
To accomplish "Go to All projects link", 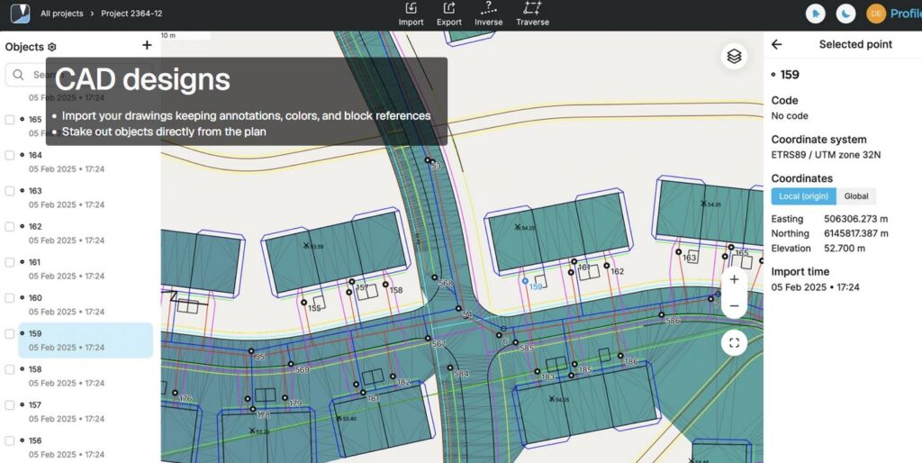I will 62,14.
